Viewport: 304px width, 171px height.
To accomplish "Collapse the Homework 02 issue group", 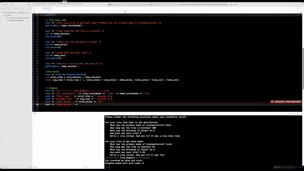I will click(2, 13).
